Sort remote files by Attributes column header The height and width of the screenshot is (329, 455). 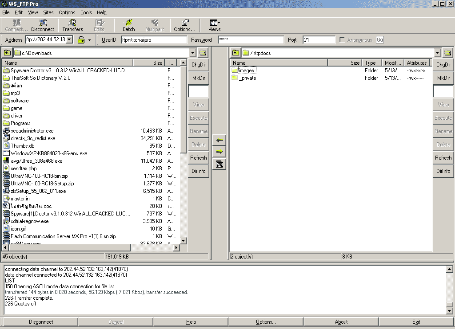point(417,63)
